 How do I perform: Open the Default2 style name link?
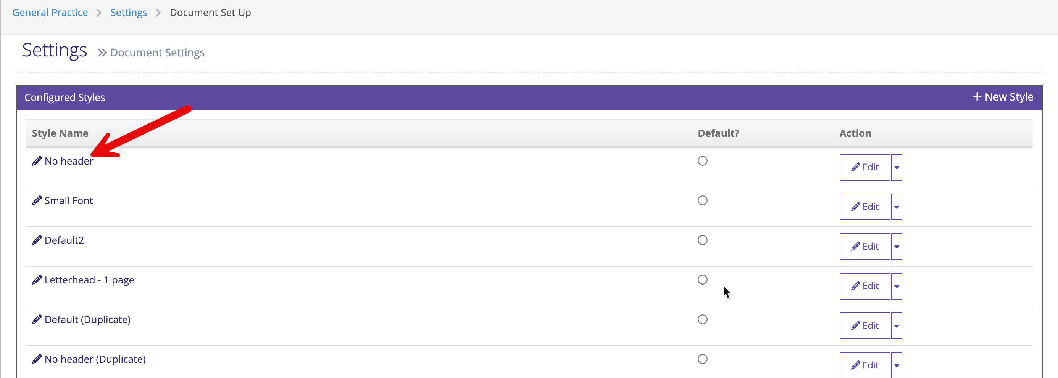pos(64,240)
